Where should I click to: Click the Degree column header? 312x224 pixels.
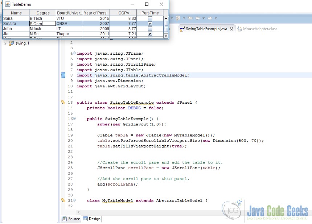tap(43, 13)
